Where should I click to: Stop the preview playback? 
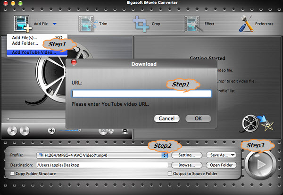[x=25, y=130]
